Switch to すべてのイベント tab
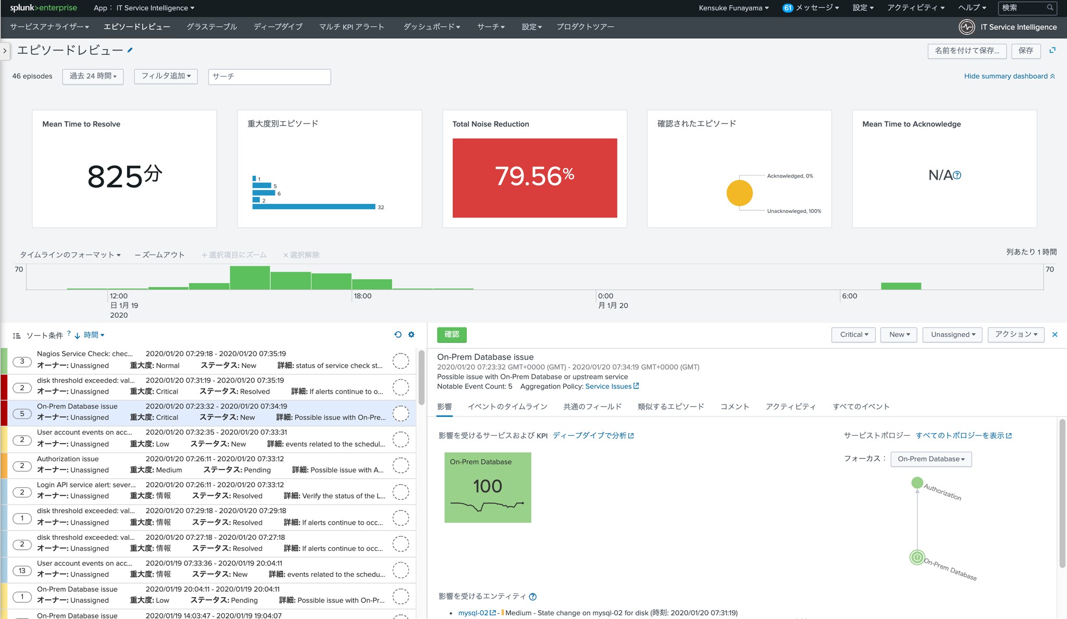This screenshot has width=1067, height=619. coord(861,407)
